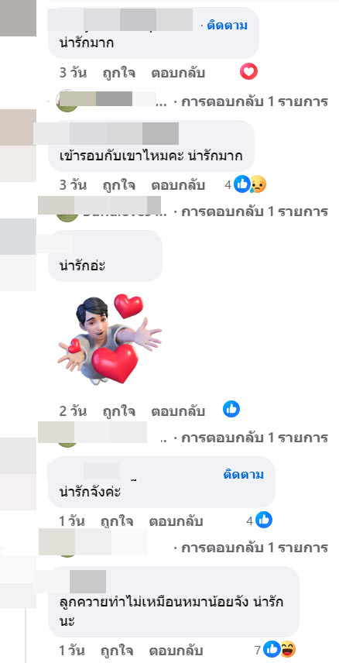Click the heart reaction on the น่ารักมาก comment
The height and width of the screenshot is (663, 339).
click(248, 73)
